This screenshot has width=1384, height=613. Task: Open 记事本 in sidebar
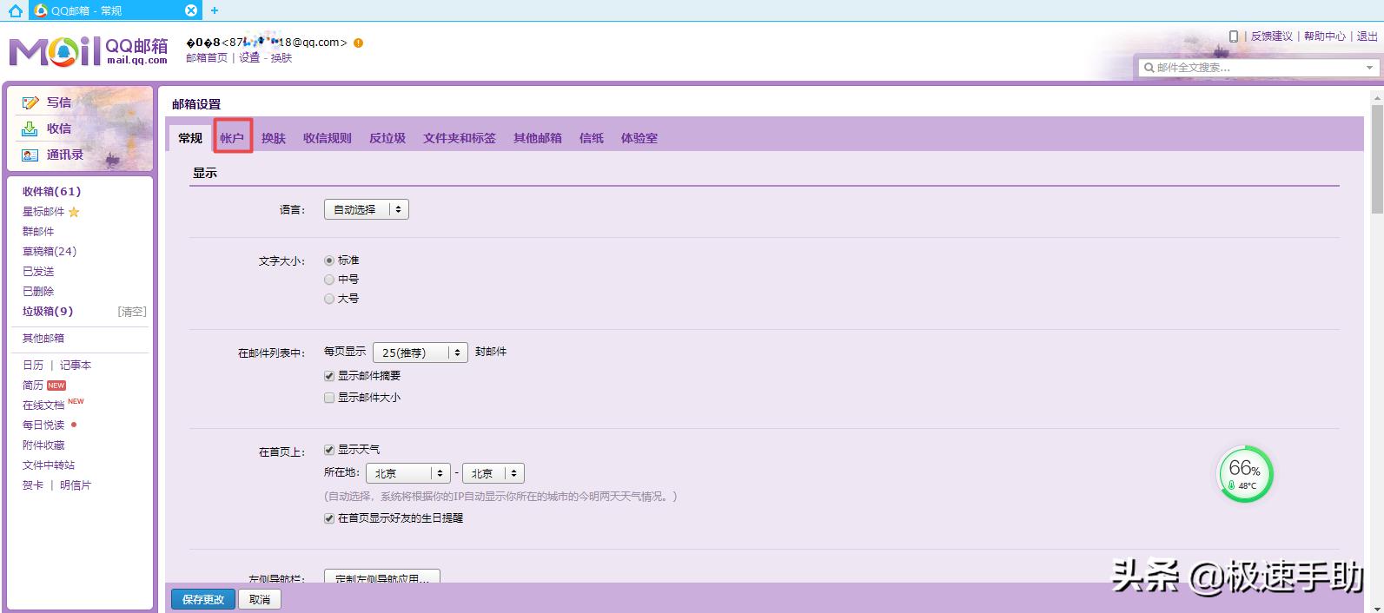click(76, 366)
